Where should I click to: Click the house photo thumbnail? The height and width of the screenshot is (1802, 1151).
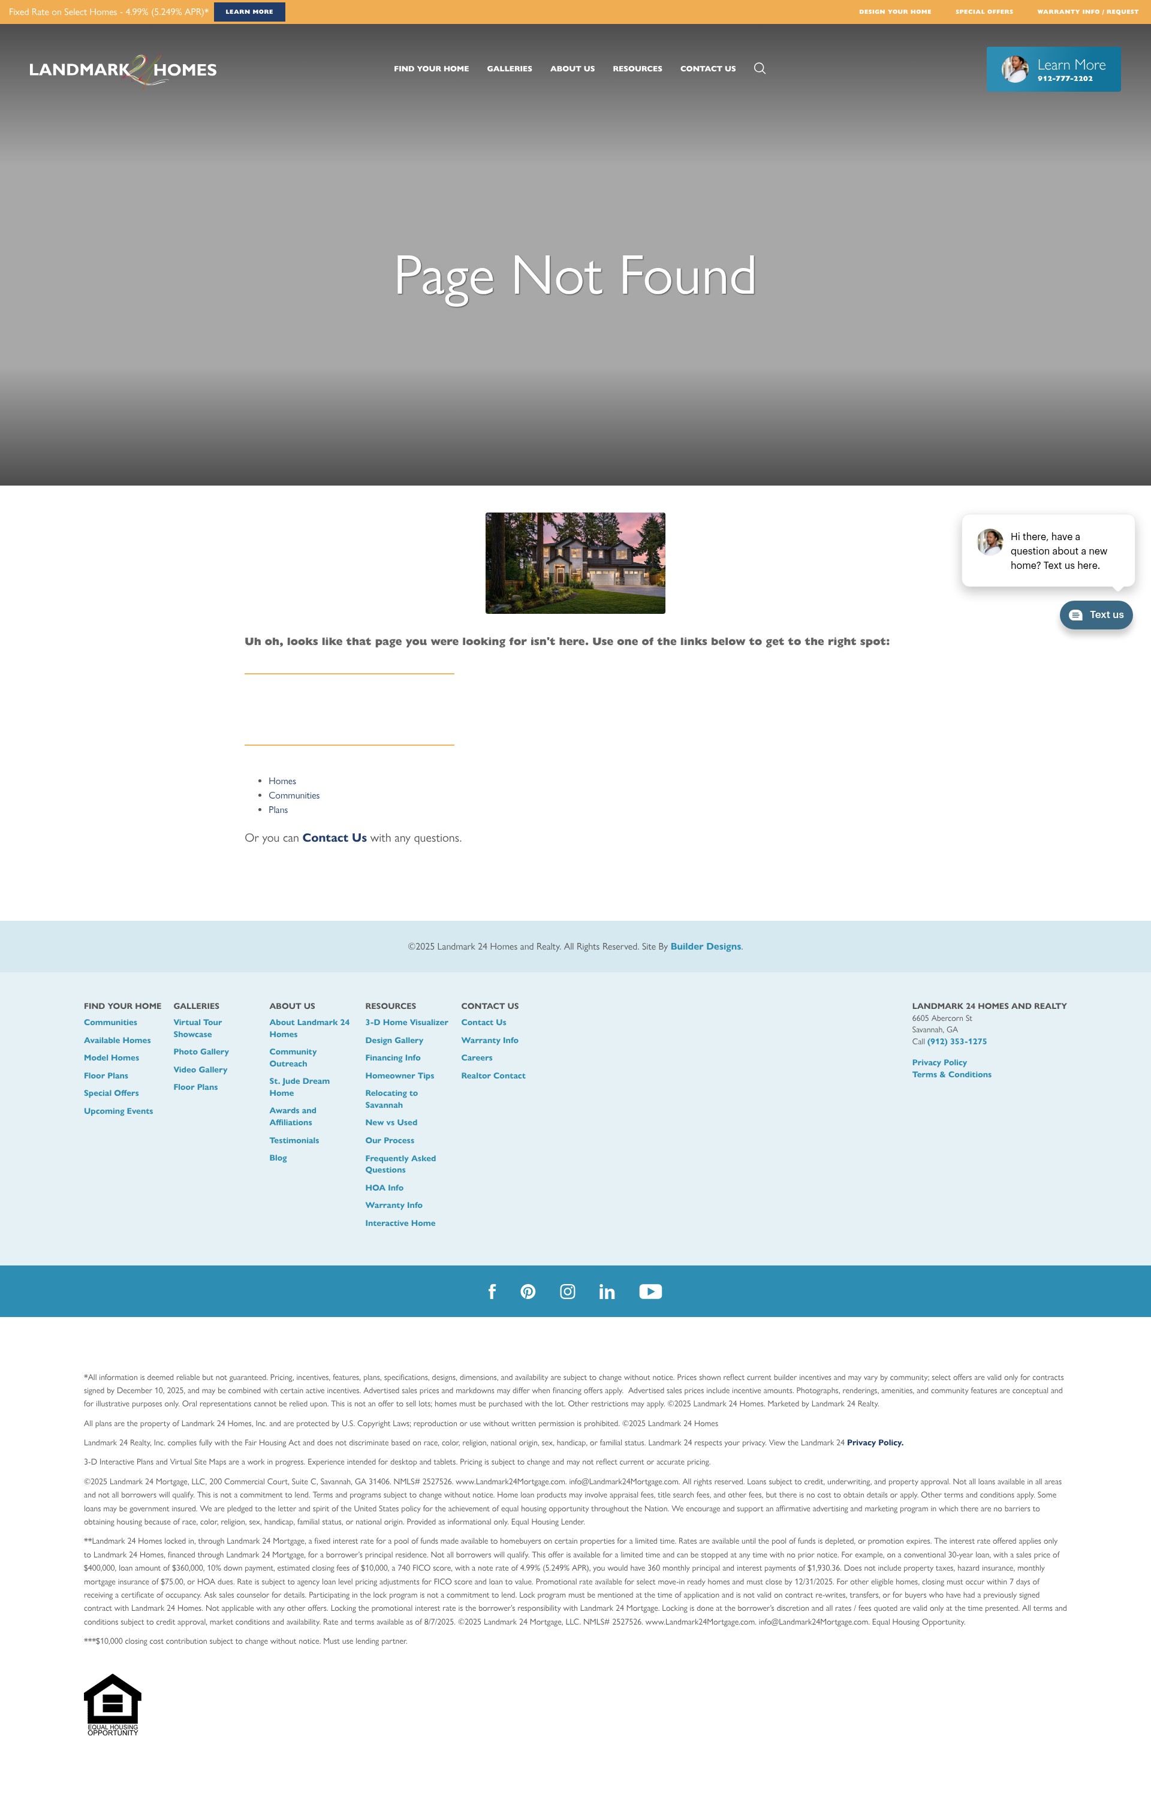pos(575,563)
